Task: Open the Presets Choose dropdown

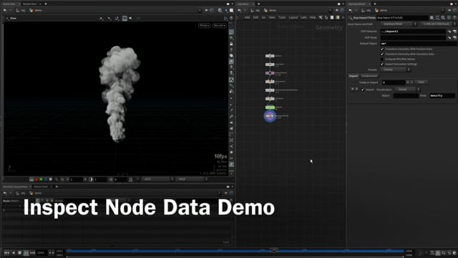Action: (396, 70)
